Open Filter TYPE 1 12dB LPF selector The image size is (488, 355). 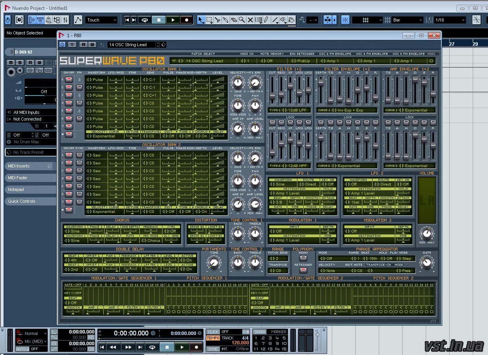289,110
